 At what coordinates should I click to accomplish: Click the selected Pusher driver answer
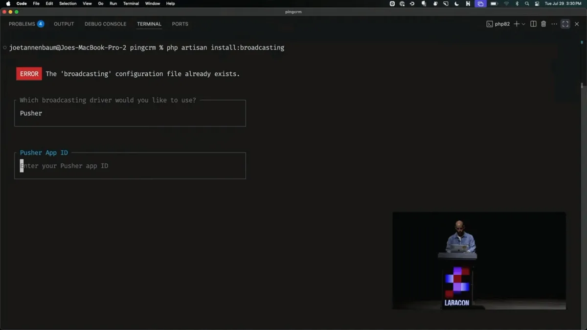tap(31, 113)
